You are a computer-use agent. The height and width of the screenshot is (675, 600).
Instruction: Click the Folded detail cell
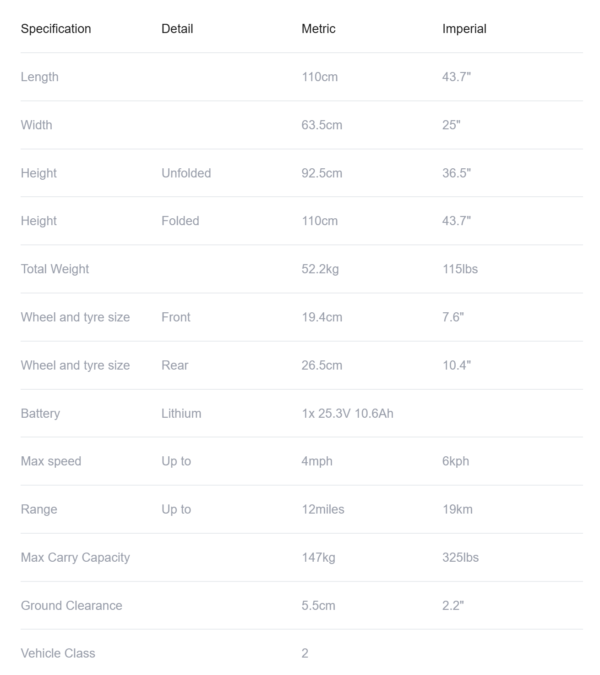tap(180, 221)
